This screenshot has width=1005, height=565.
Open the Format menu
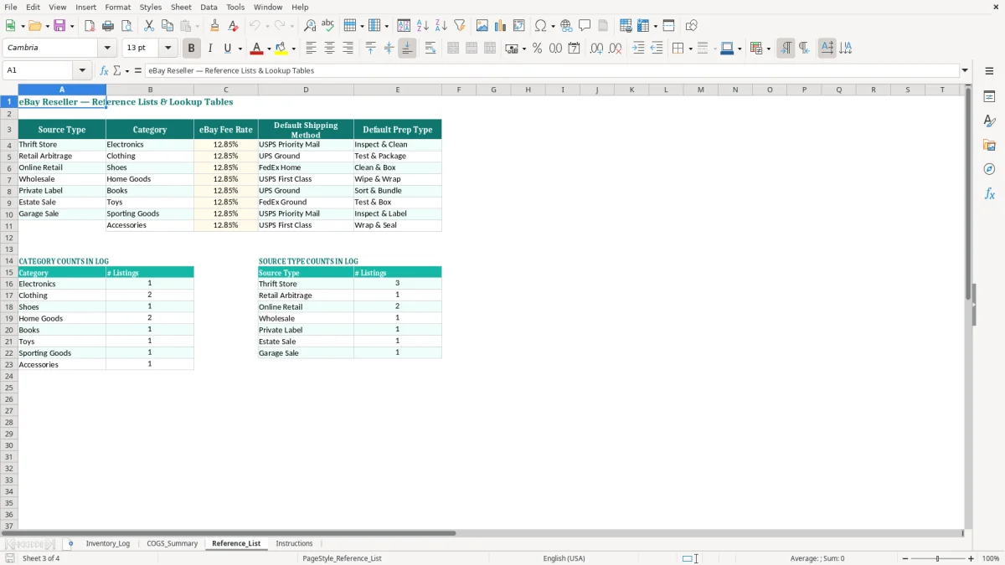pyautogui.click(x=117, y=7)
